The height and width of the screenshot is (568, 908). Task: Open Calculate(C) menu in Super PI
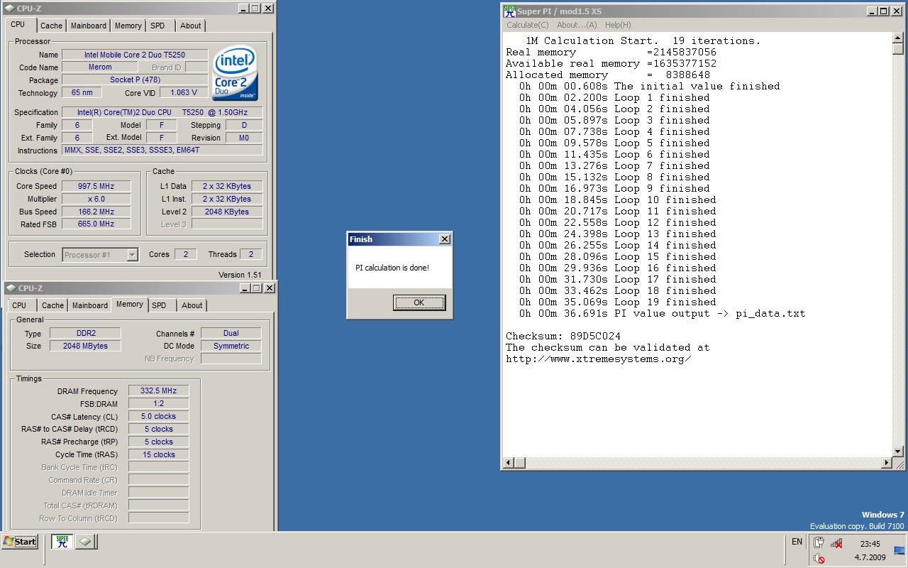pos(527,25)
